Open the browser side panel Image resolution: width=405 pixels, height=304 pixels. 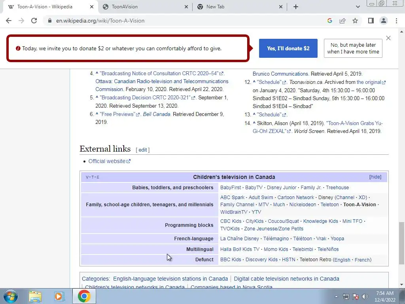[371, 21]
